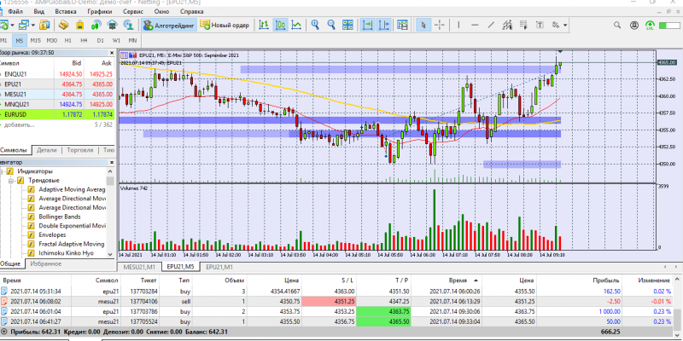Open the Signals icon in toolbar
Screen dimensions: 683x341
click(96, 26)
